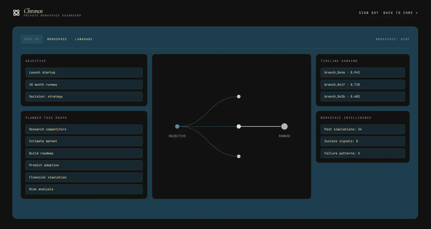431x229 pixels.
Task: Open the Language tab
Action: (84, 39)
